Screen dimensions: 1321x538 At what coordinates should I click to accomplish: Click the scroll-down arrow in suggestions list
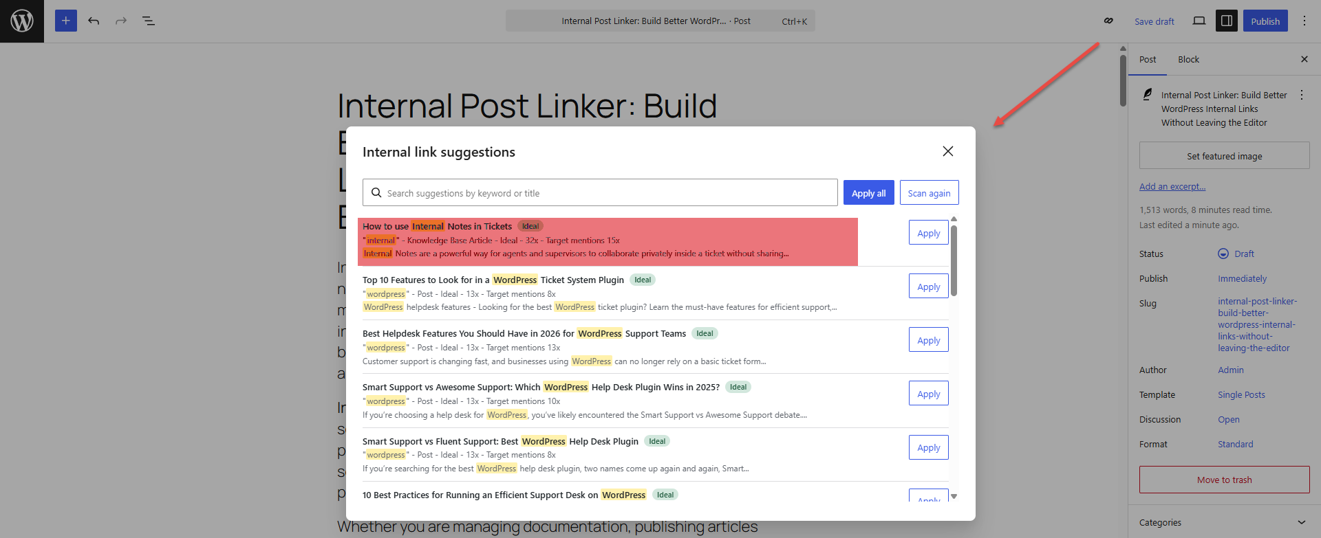pos(954,496)
